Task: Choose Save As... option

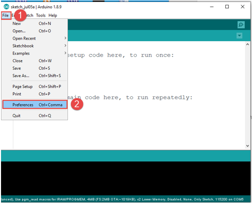Action: click(34, 76)
